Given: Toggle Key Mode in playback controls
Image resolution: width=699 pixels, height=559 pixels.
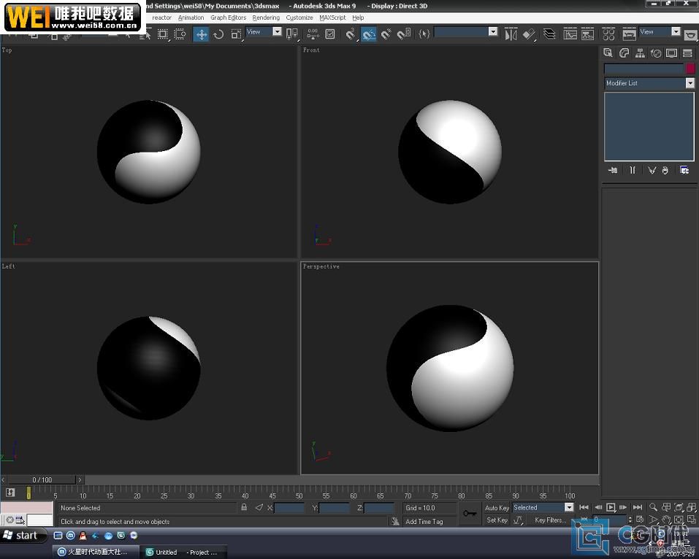Looking at the screenshot, I should (584, 520).
